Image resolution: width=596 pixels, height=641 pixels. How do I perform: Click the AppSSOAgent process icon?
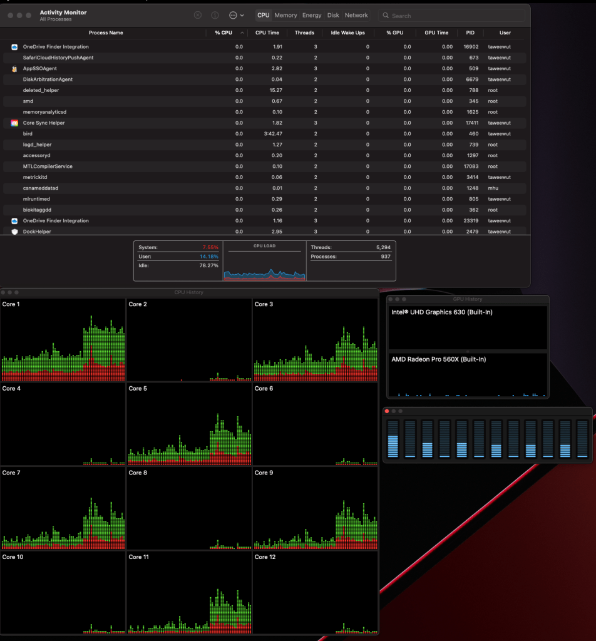pyautogui.click(x=14, y=69)
